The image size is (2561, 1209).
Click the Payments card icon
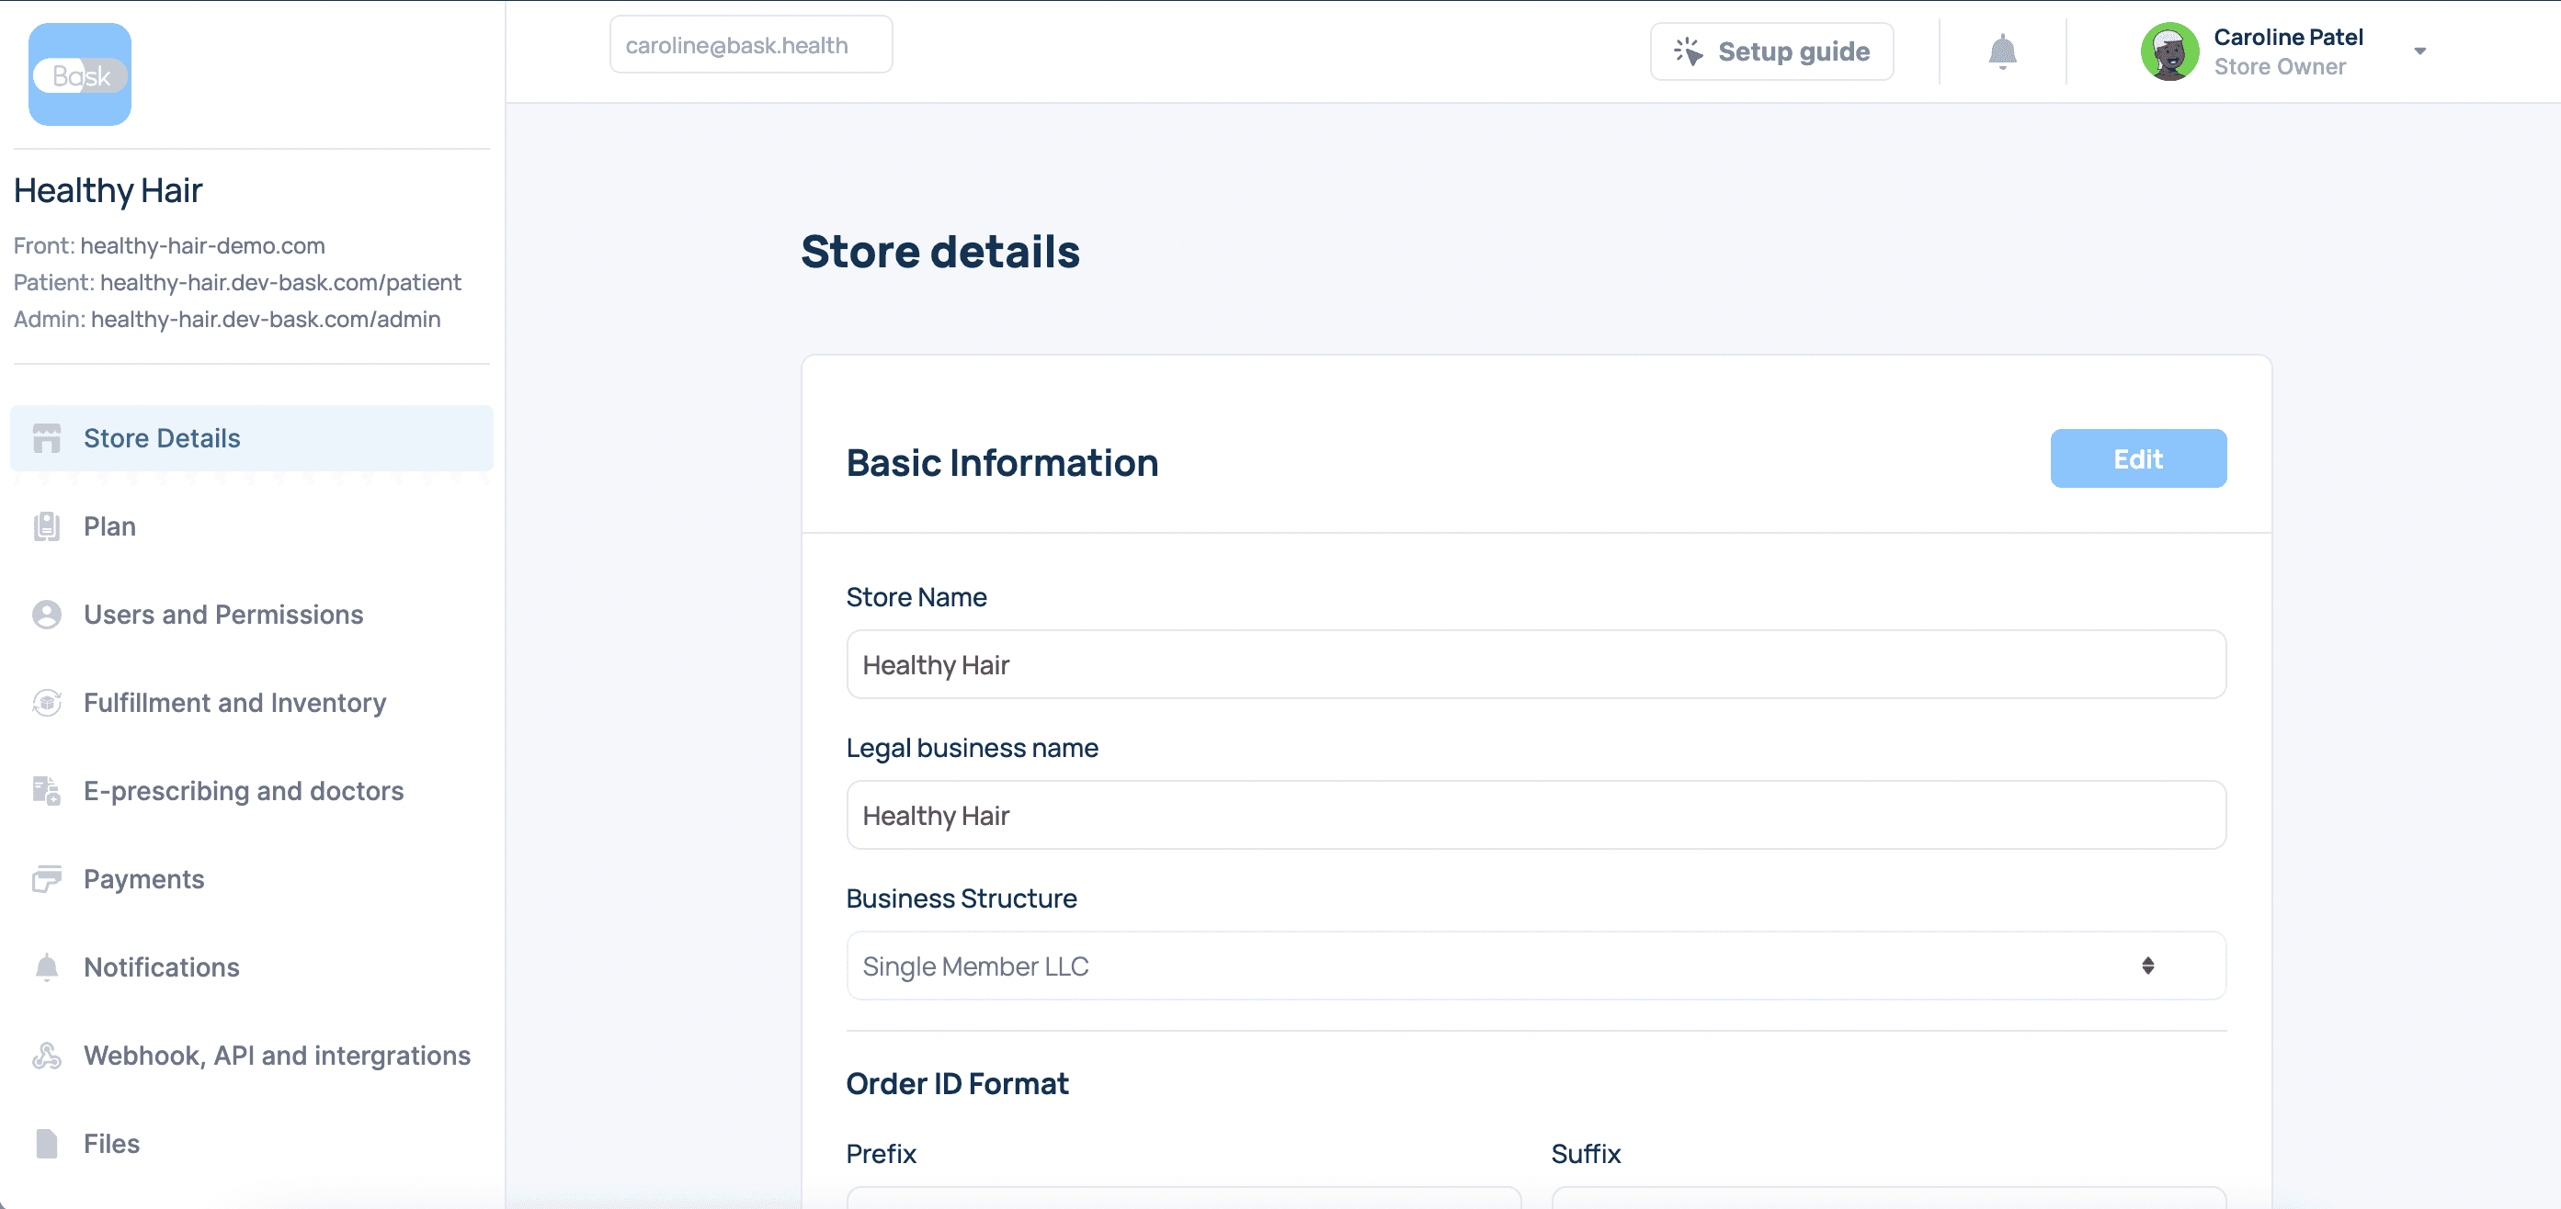point(47,879)
